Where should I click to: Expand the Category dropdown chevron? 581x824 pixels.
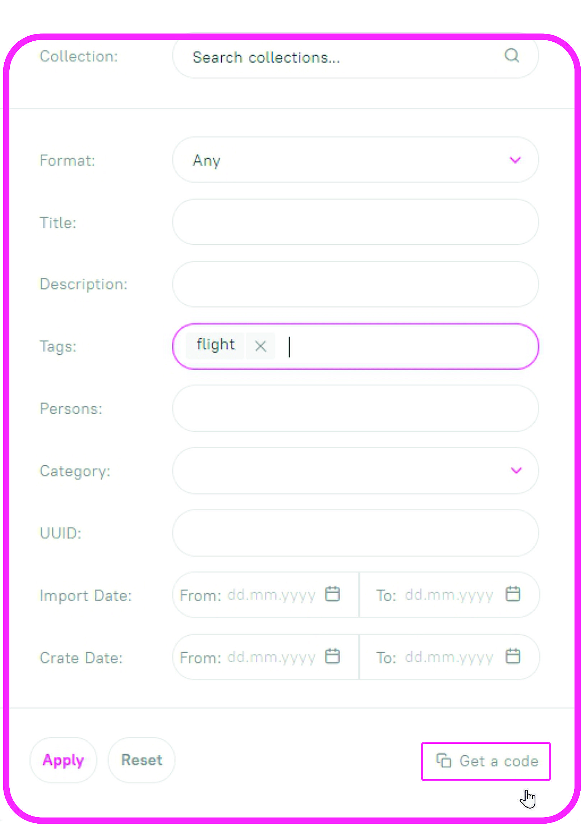(x=516, y=470)
